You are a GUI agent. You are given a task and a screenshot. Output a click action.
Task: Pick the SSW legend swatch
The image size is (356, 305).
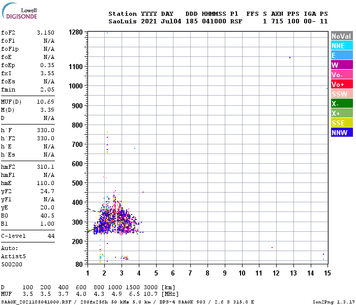342,94
